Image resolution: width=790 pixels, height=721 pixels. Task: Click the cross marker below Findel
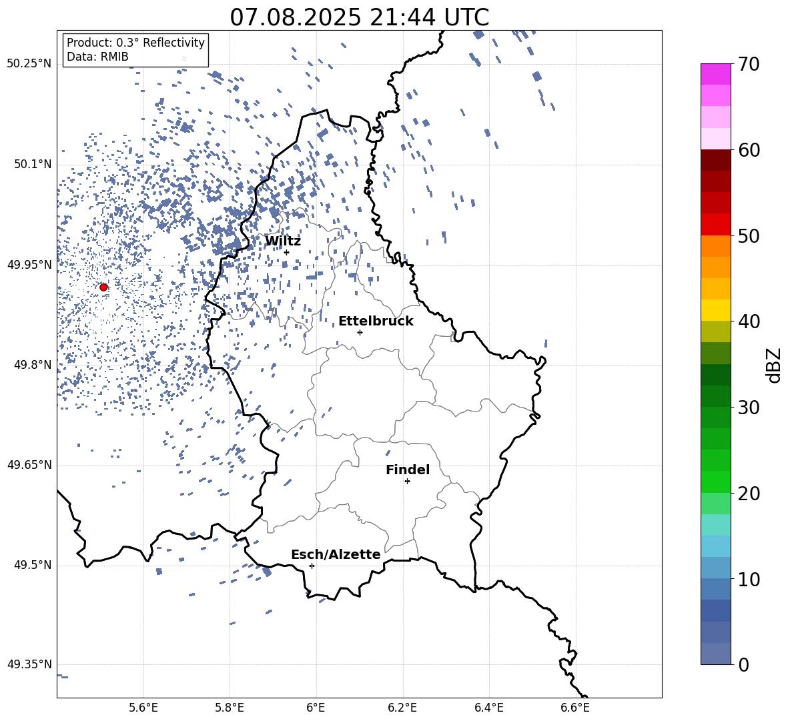[x=407, y=482]
